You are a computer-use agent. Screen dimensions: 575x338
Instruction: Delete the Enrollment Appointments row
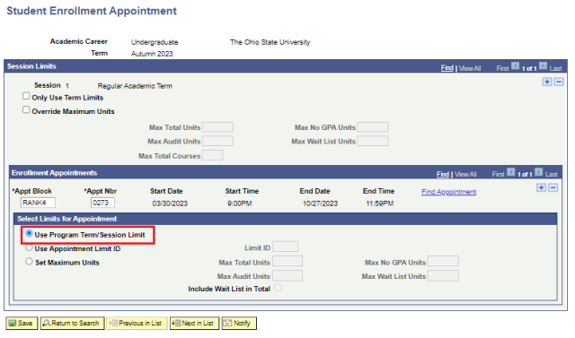click(553, 187)
